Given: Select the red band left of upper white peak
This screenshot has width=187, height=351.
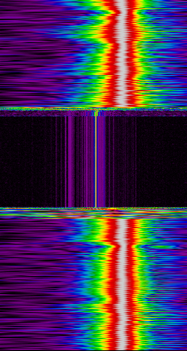Looking at the screenshot, I should pyautogui.click(x=112, y=54).
